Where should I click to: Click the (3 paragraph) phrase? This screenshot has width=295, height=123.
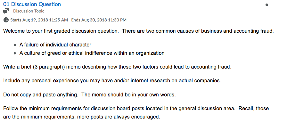click(49, 67)
